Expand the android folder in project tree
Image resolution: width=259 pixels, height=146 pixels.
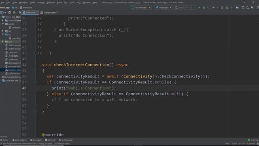click(3, 20)
